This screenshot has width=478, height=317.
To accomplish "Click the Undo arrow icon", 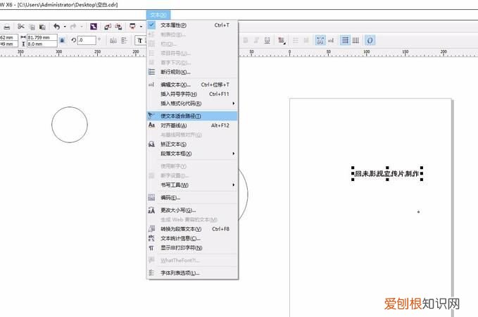I will point(57,27).
